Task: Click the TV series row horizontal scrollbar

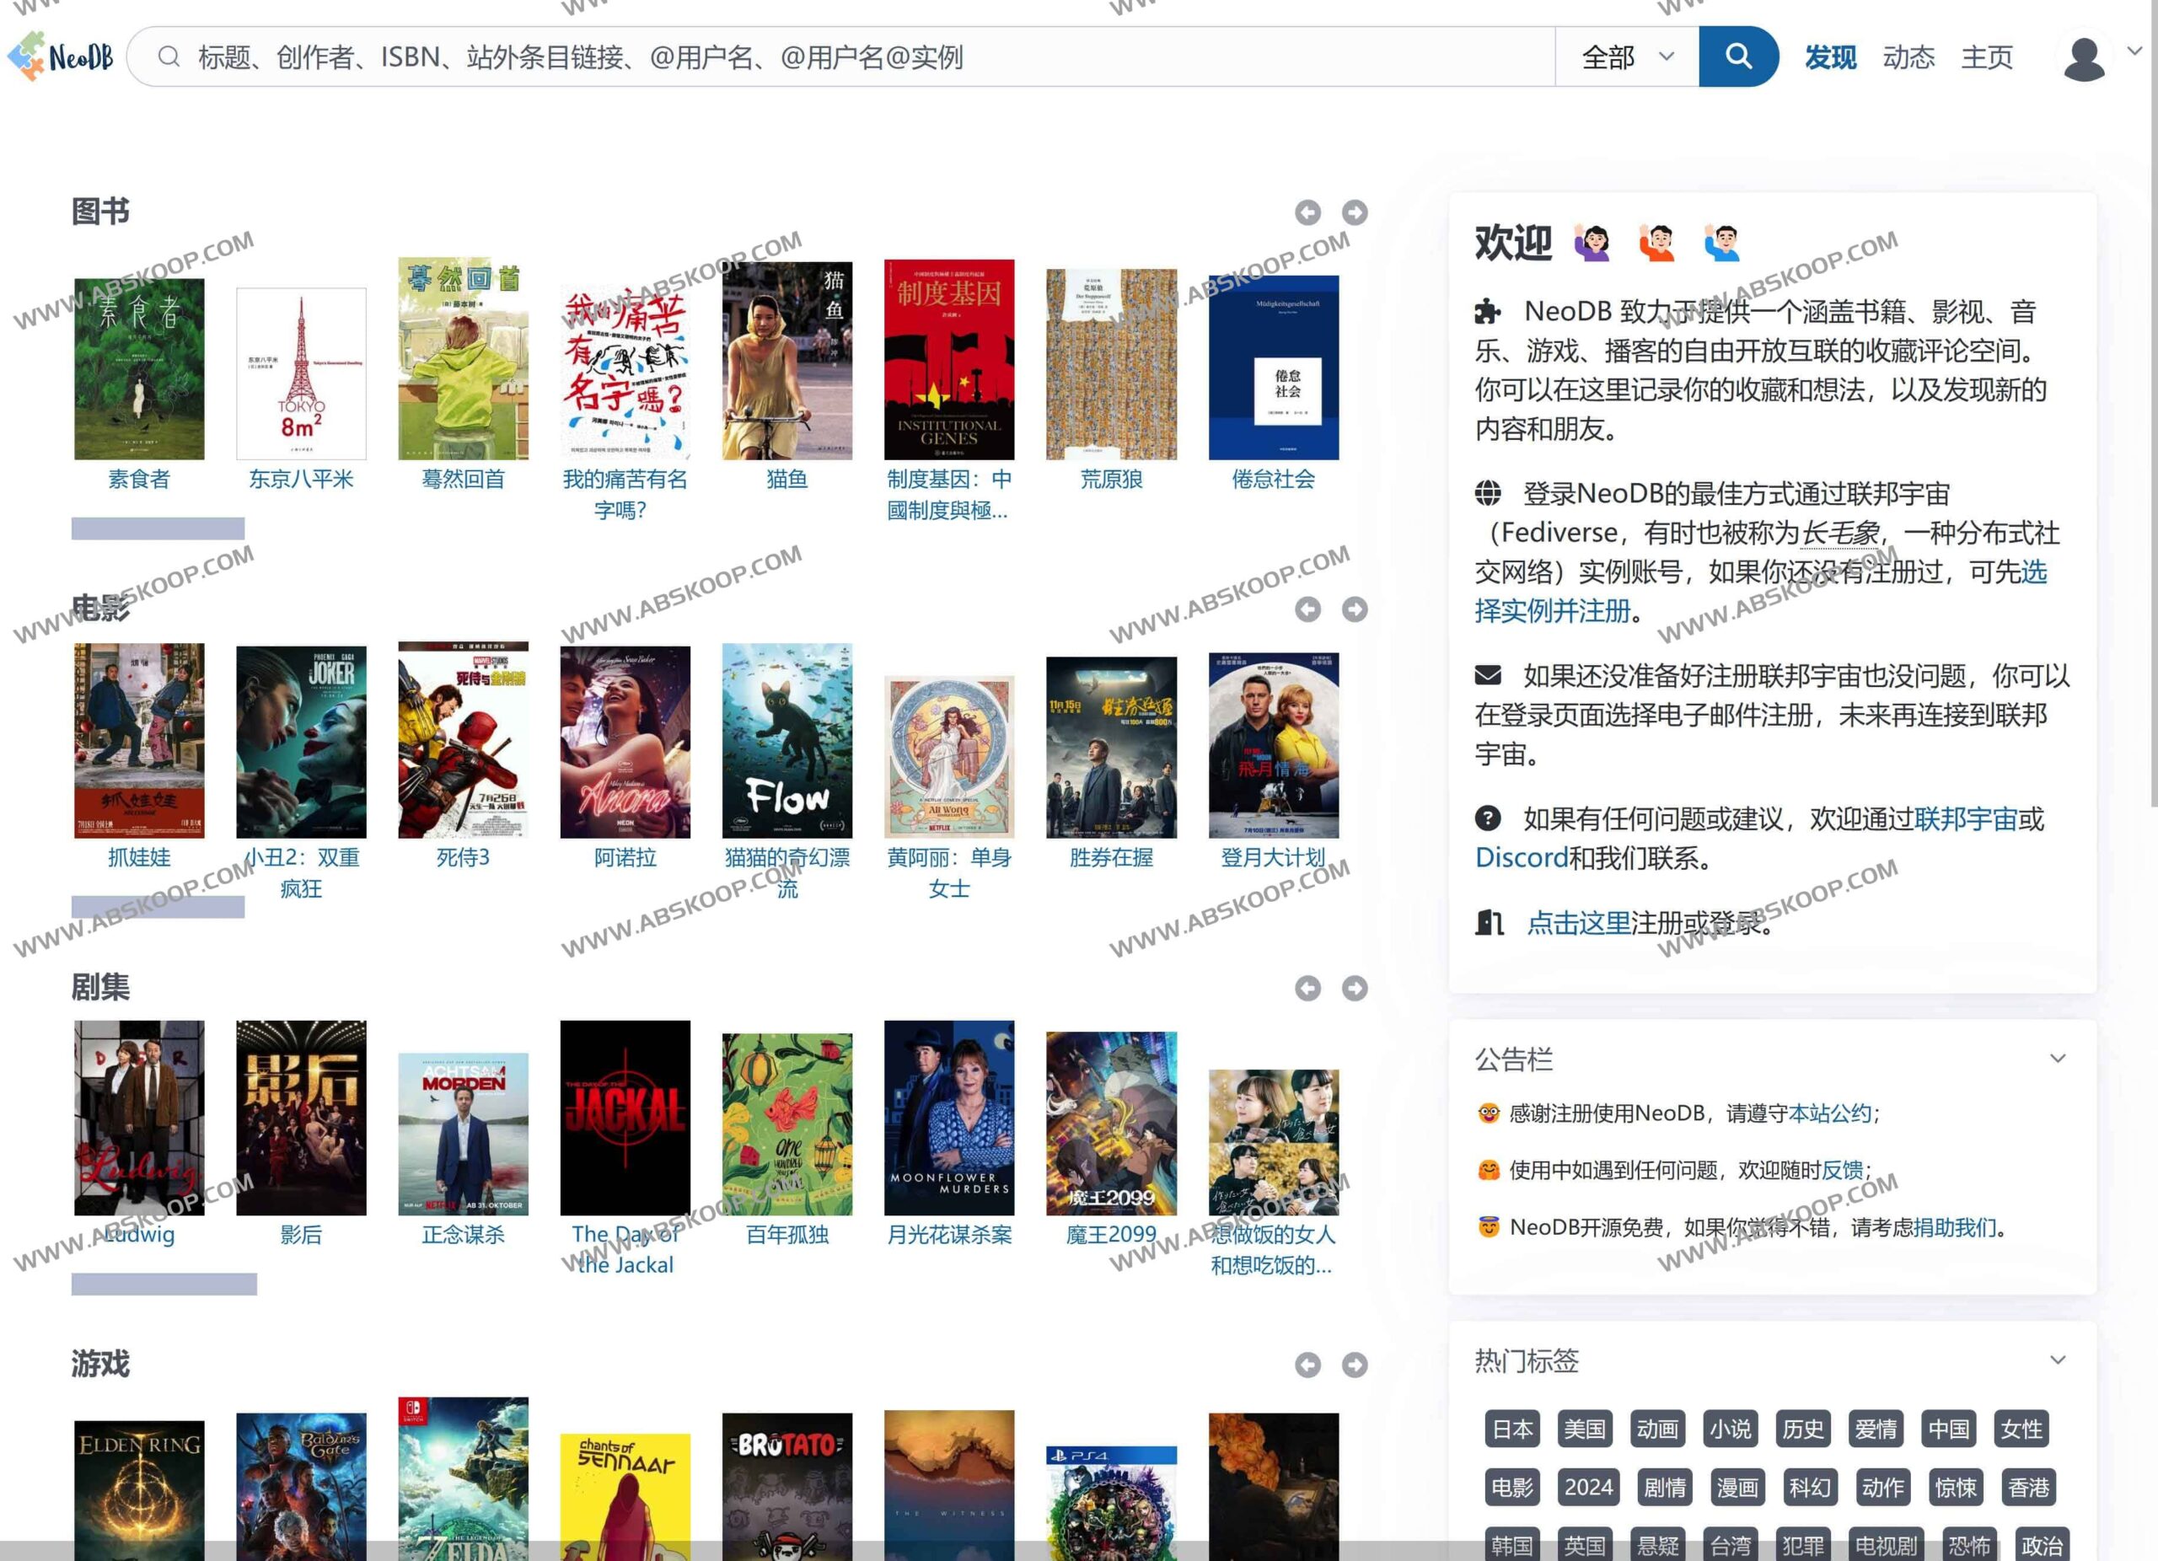Action: 164,1285
